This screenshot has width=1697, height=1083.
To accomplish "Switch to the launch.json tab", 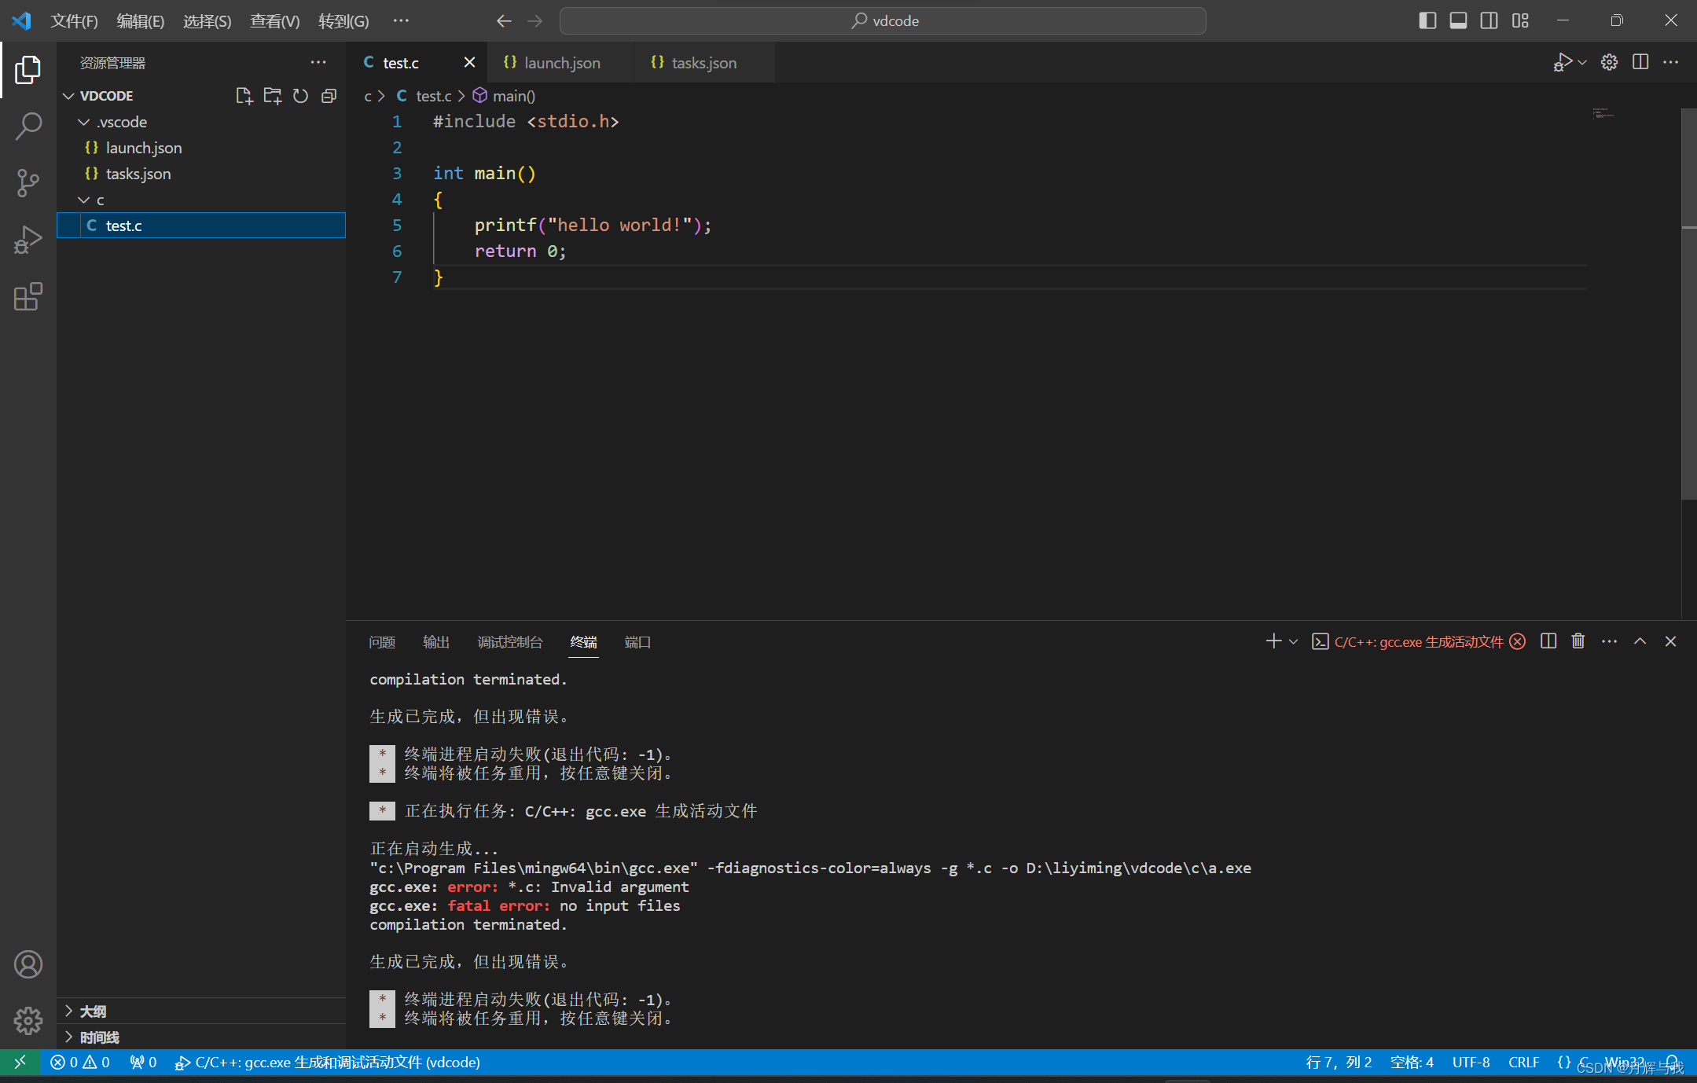I will click(561, 63).
